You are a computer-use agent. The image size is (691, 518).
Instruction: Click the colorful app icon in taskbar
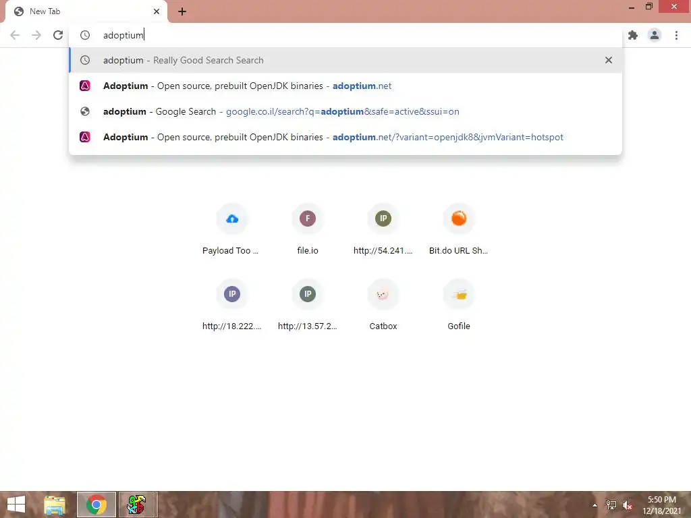click(136, 505)
